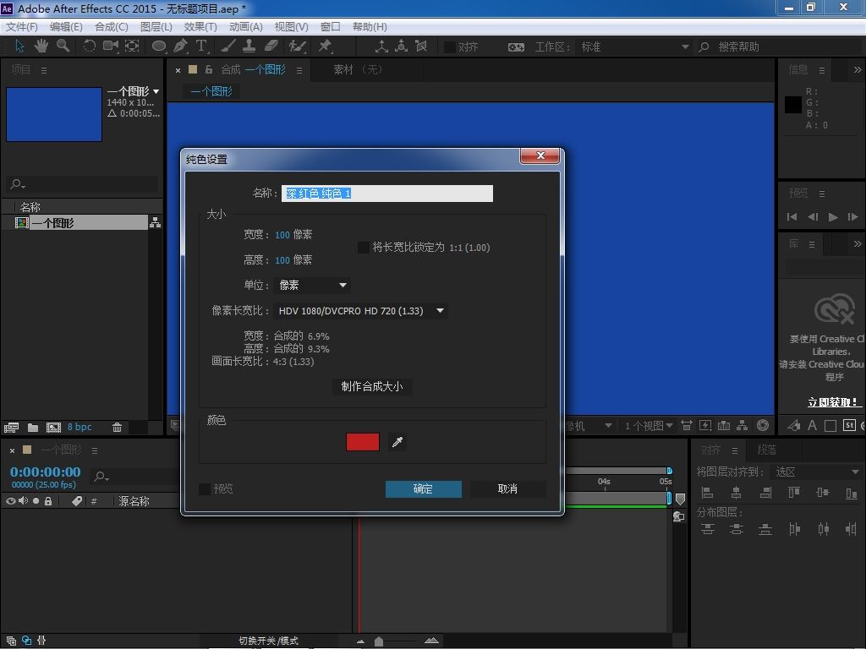866x649 pixels.
Task: Create a new composition from Project panel
Action: 53,427
